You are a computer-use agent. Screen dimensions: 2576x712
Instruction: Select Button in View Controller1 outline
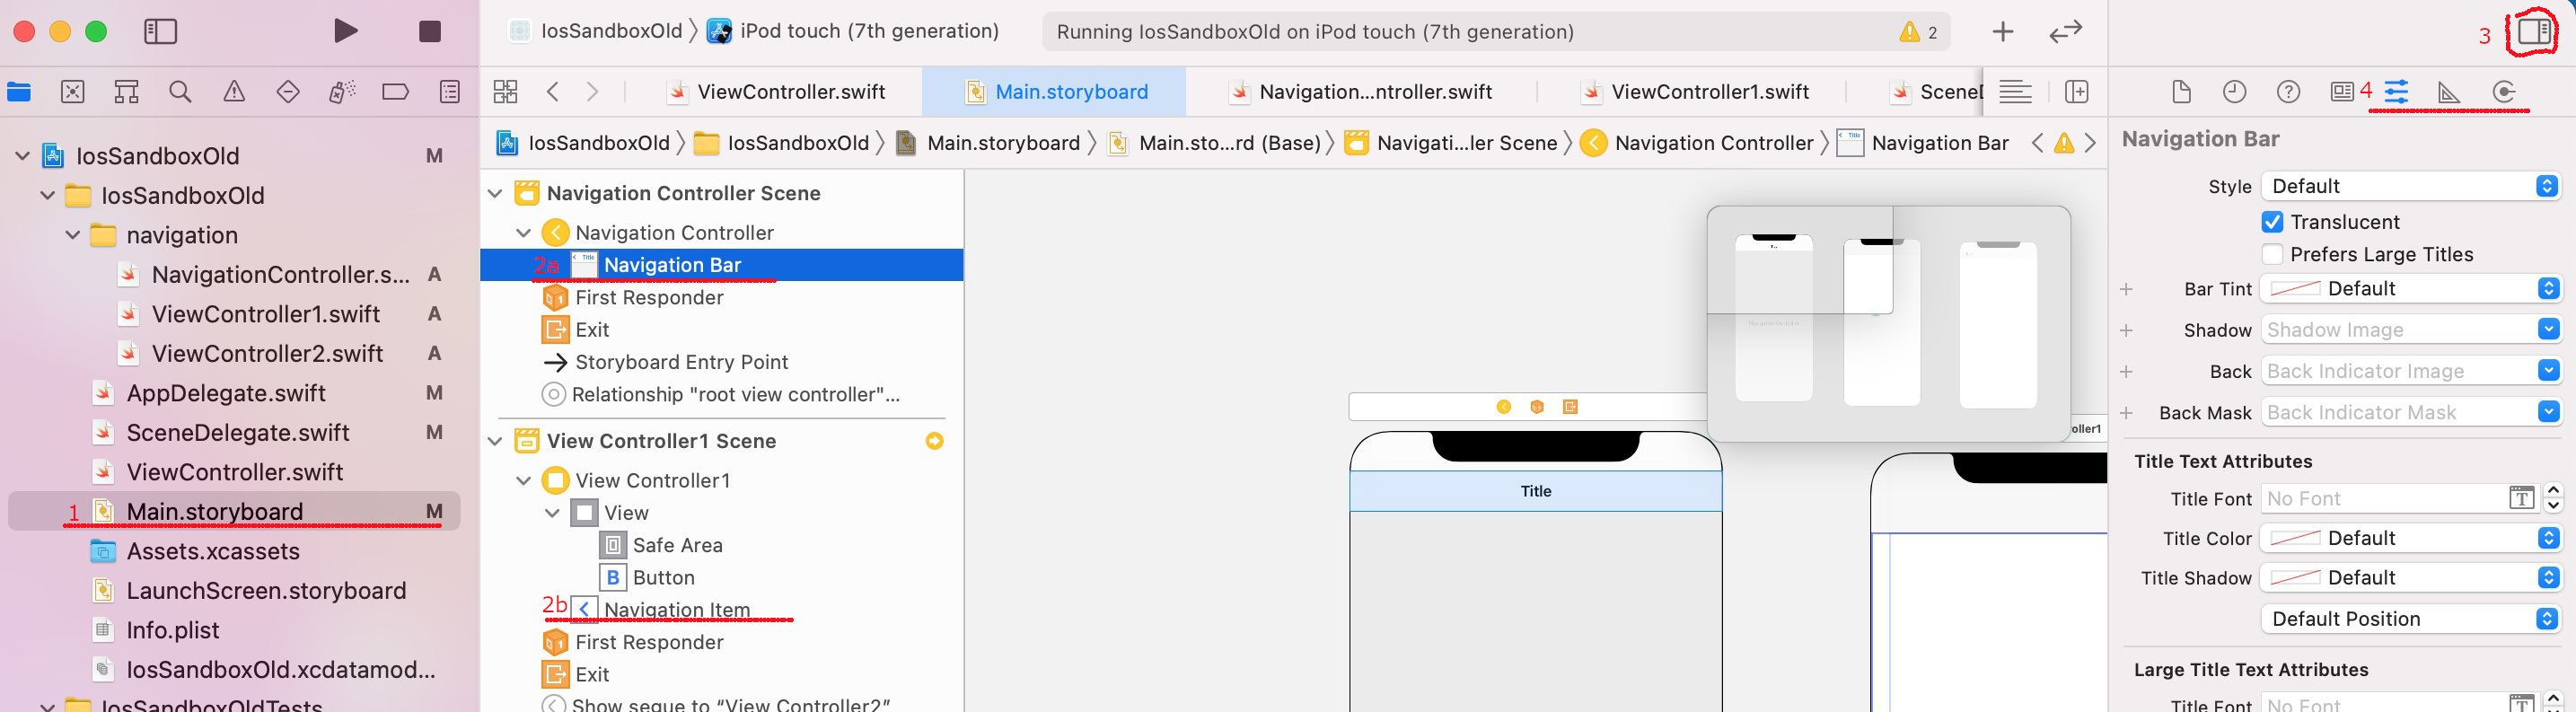[648, 578]
